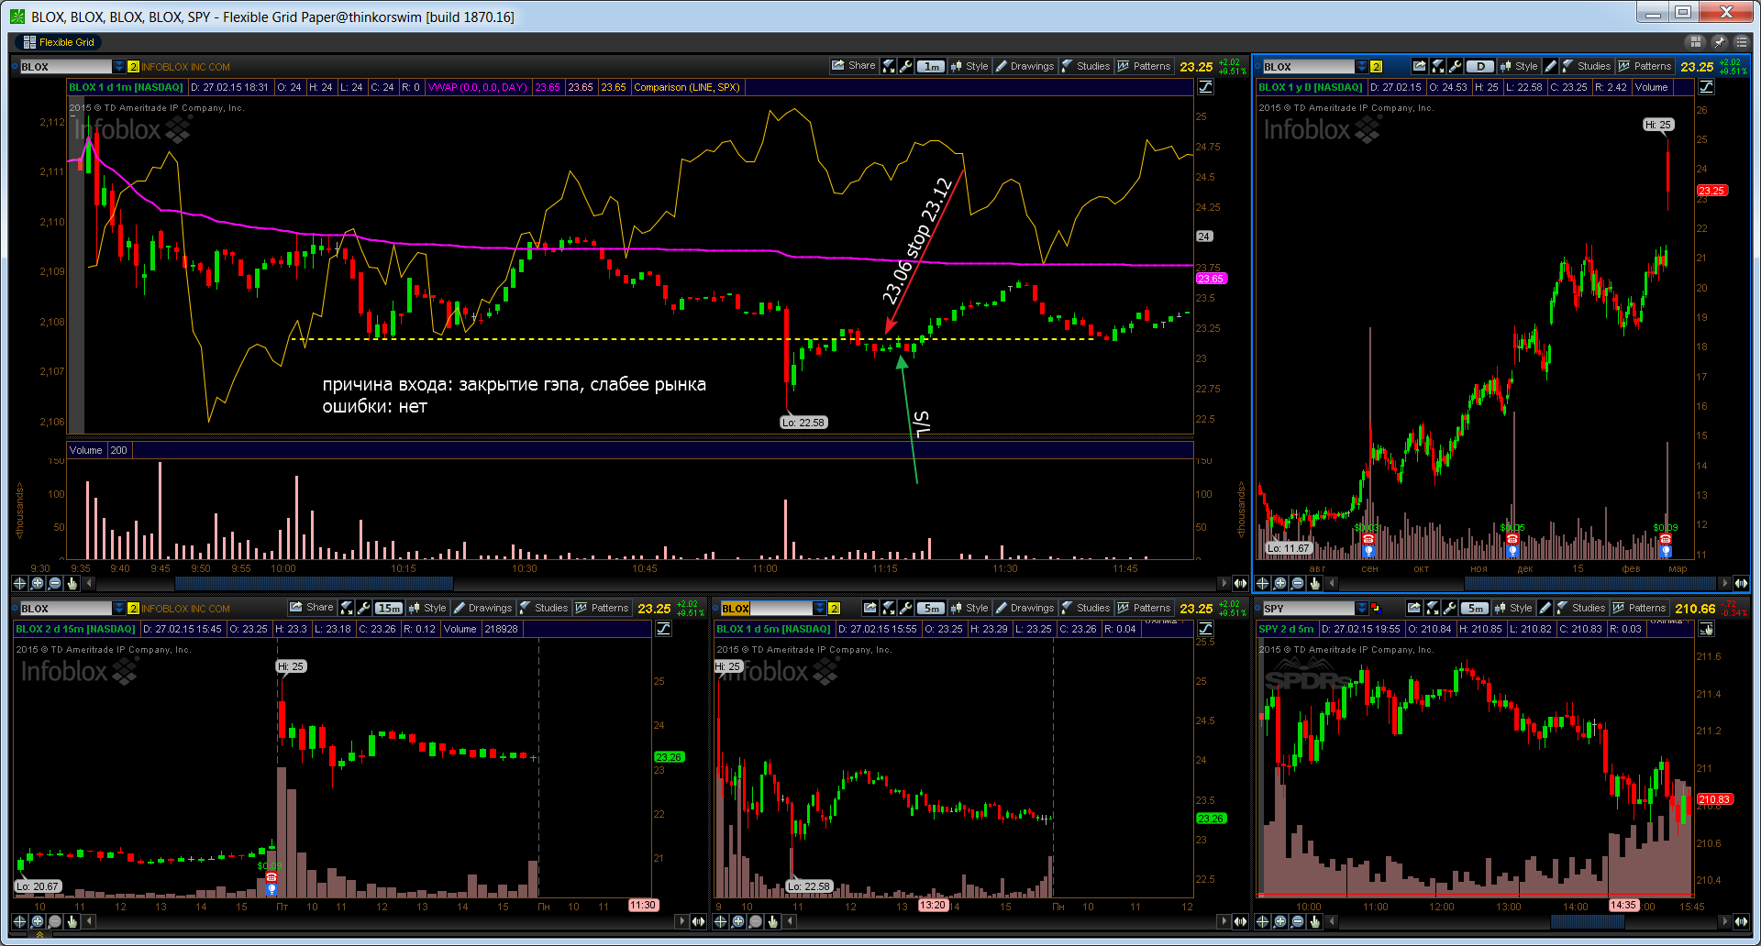Screen dimensions: 1761x946
Task: Click the yellow link badge 2 in BLOX 5m chart
Action: (834, 608)
